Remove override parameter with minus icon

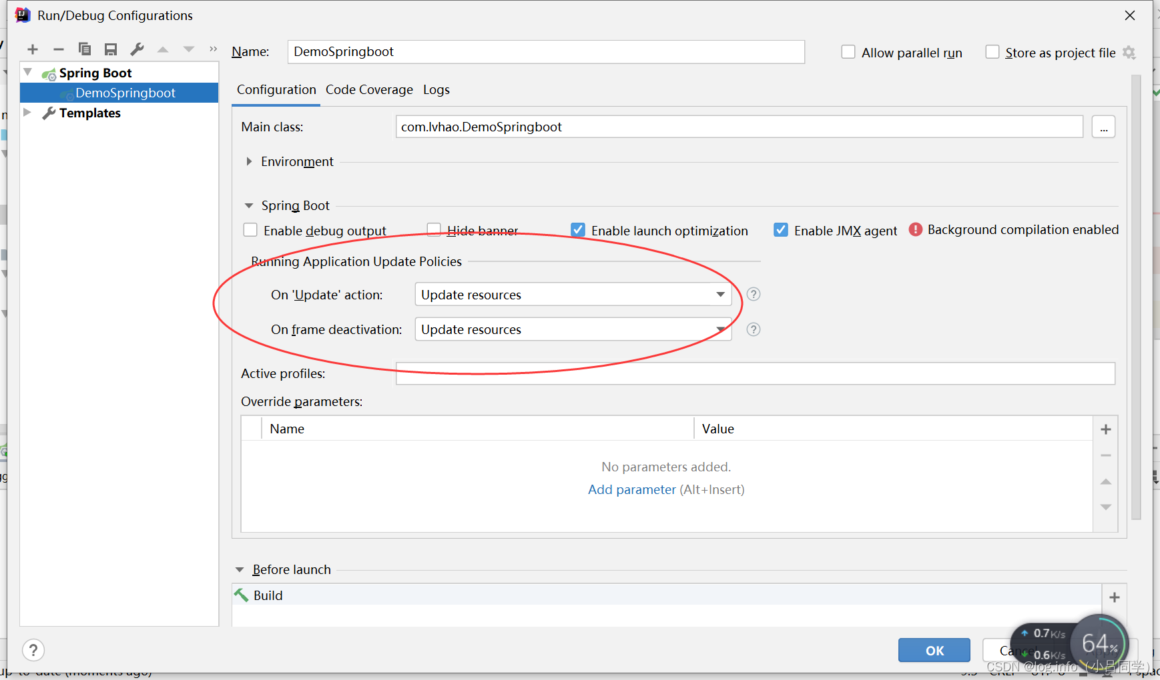click(x=1106, y=455)
